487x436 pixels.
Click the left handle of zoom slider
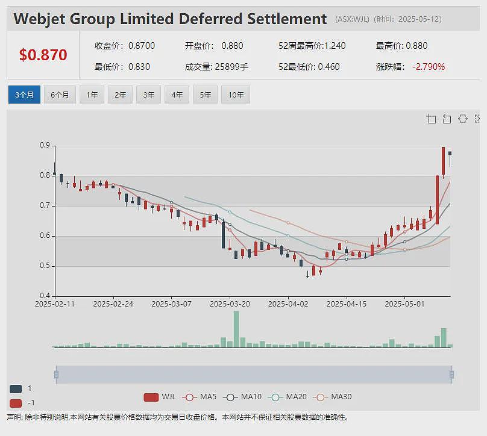pyautogui.click(x=56, y=375)
